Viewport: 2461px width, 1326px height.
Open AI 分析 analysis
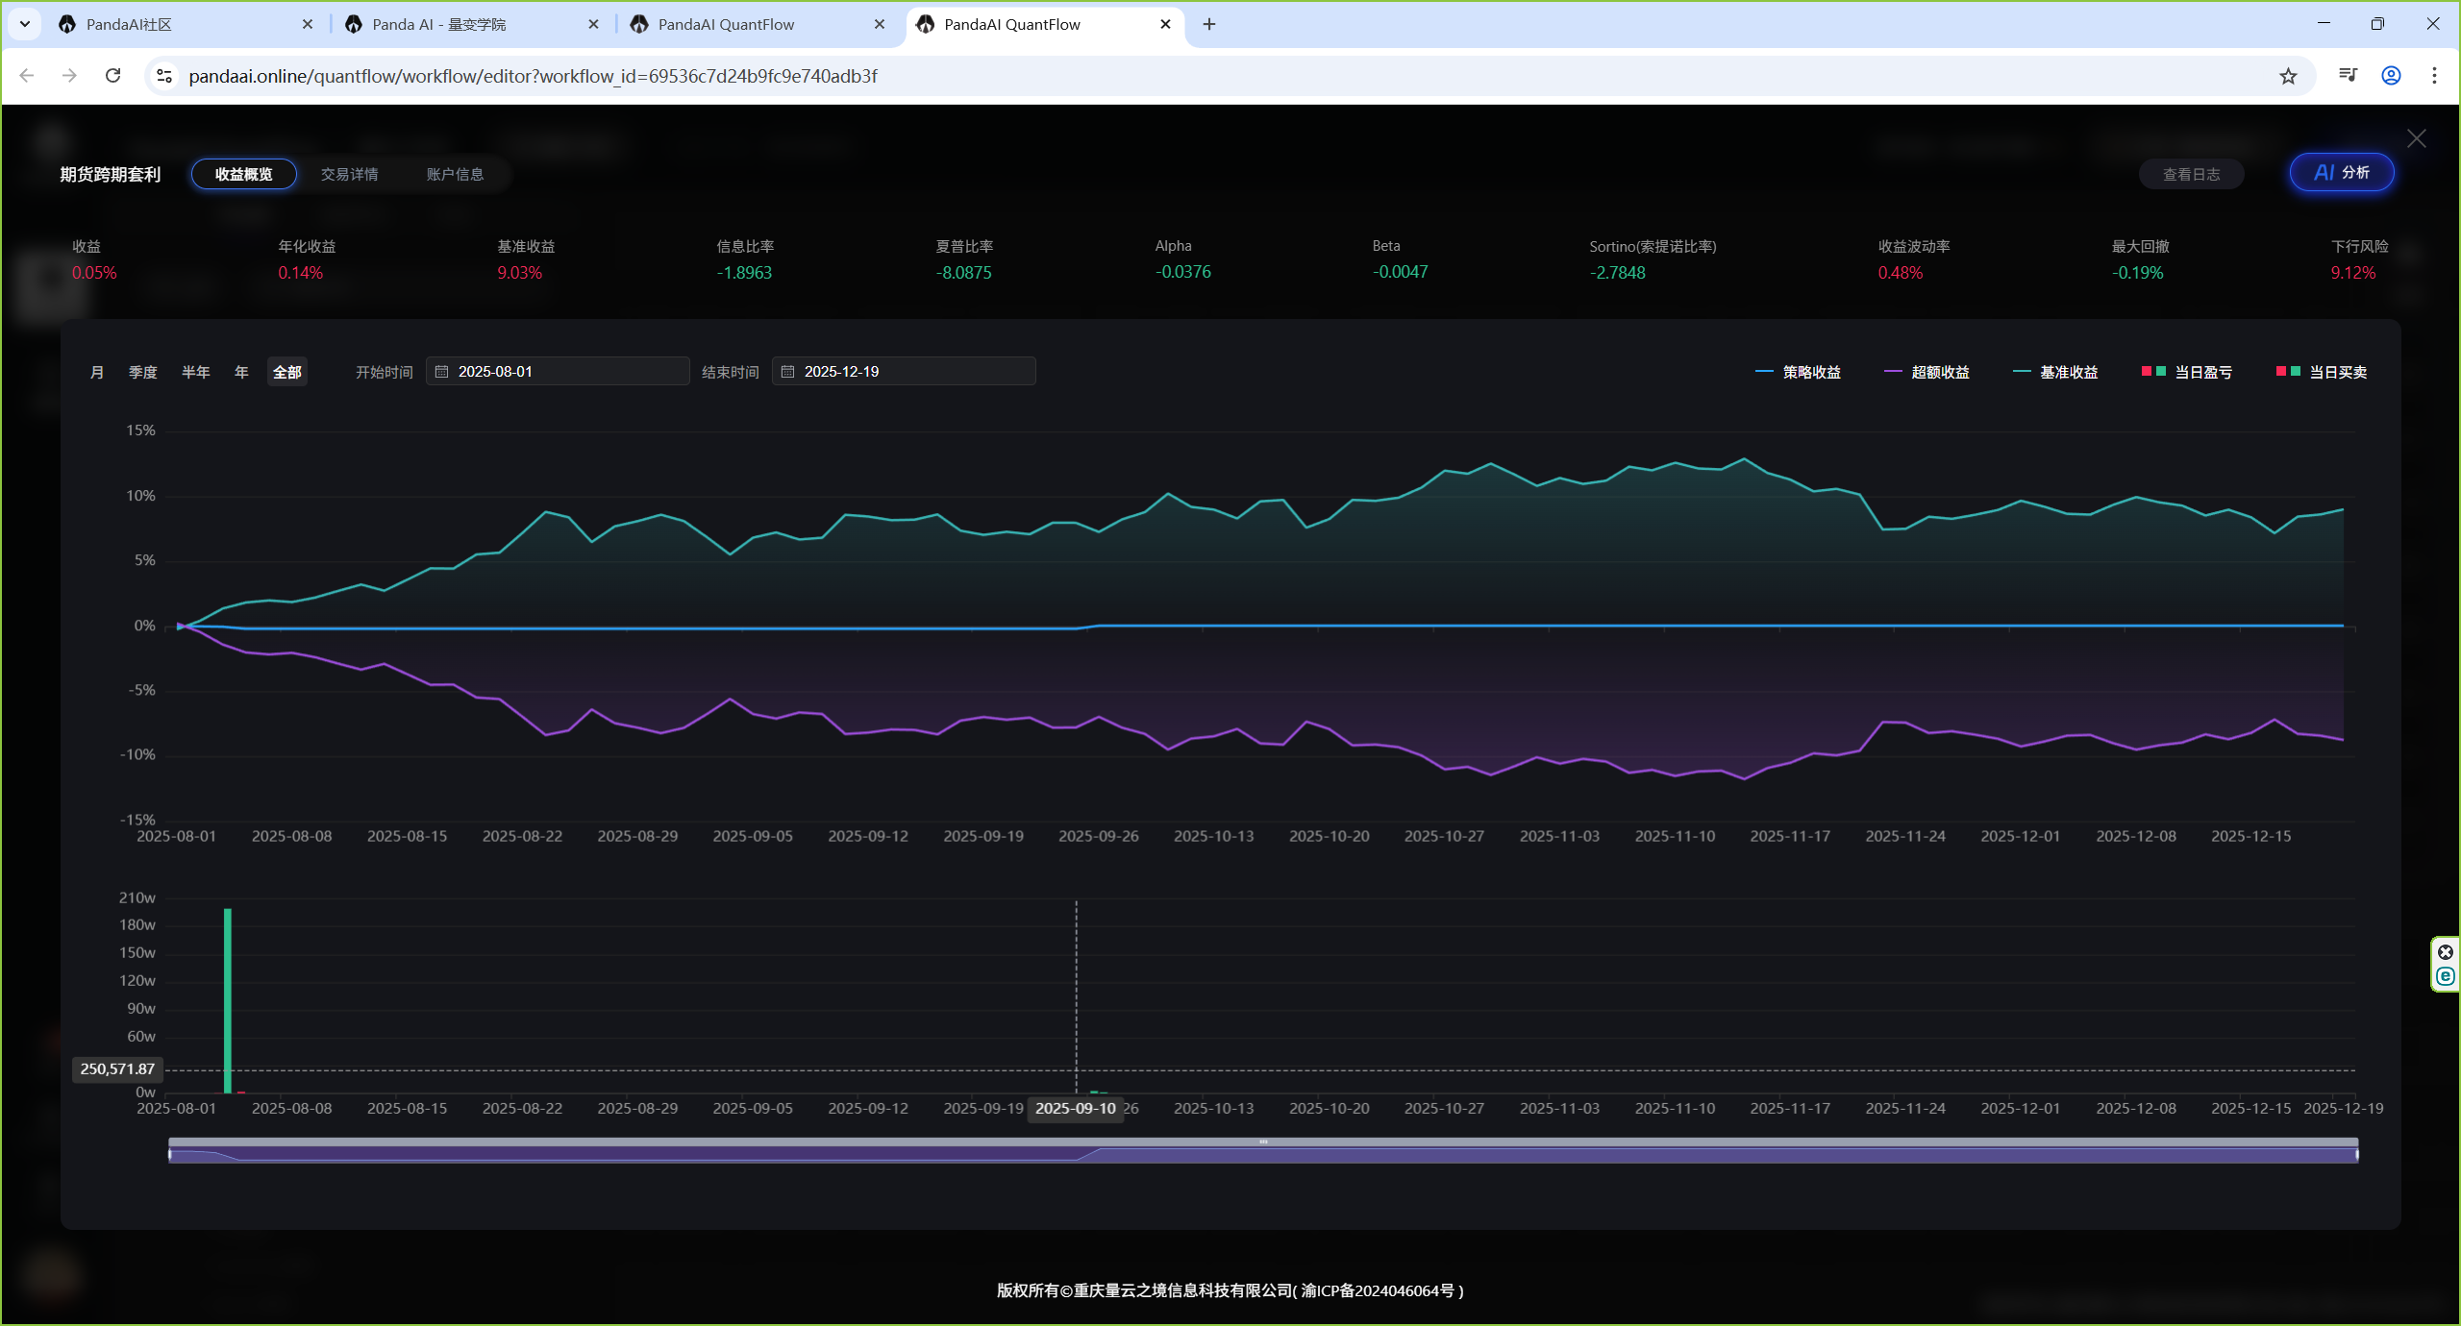[2342, 173]
